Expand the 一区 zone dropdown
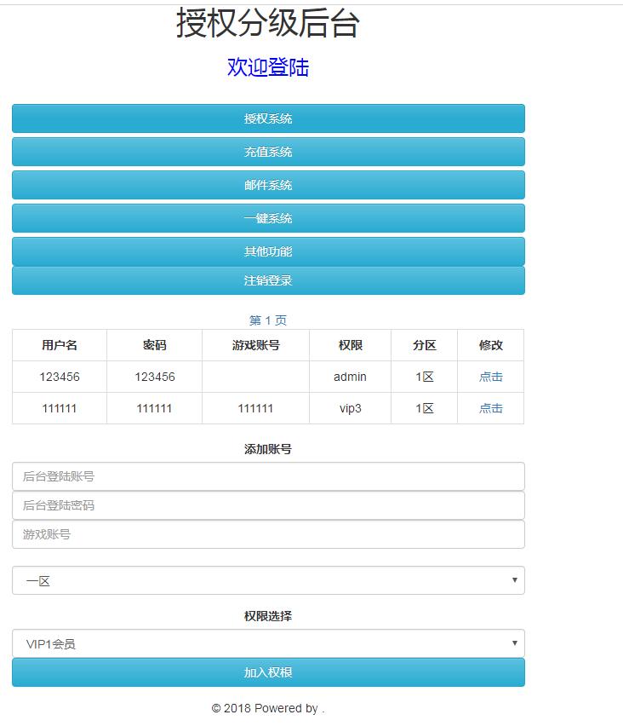 [268, 580]
